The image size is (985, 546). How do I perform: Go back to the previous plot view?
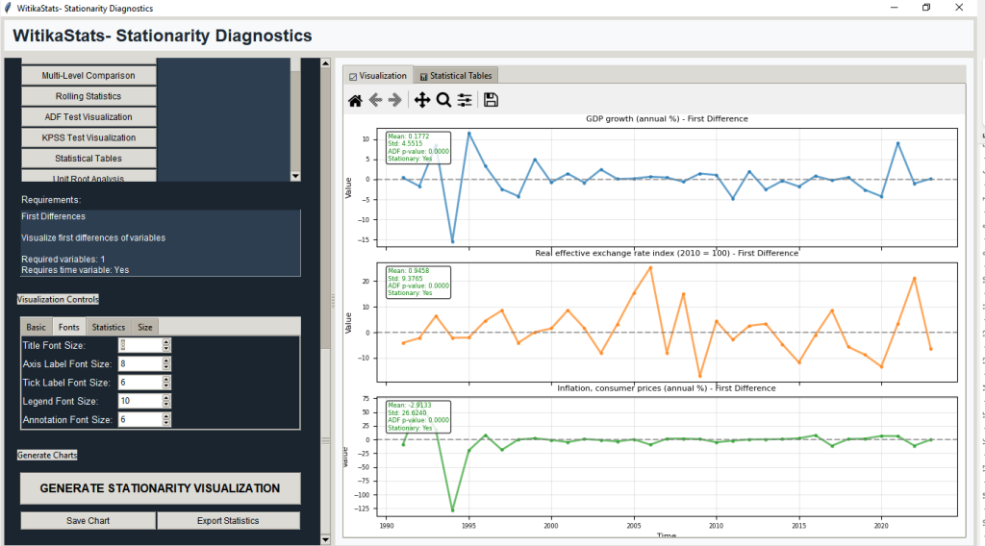[x=376, y=100]
